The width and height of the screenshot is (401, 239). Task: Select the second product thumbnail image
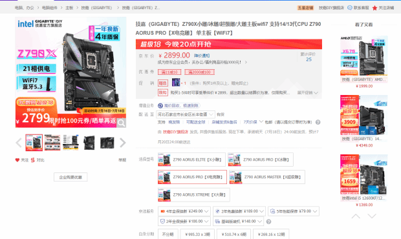tap(52, 143)
